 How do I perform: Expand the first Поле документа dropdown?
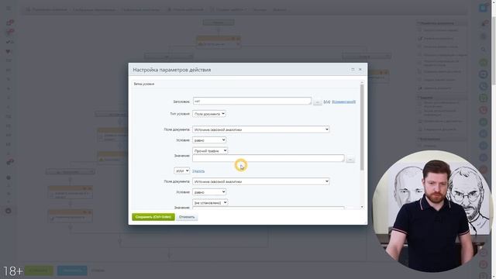(x=261, y=129)
